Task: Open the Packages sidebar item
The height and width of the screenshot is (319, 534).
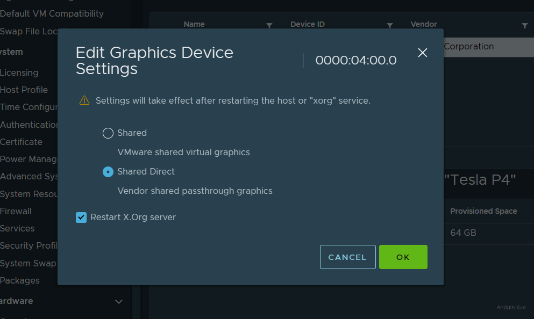Action: tap(20, 280)
